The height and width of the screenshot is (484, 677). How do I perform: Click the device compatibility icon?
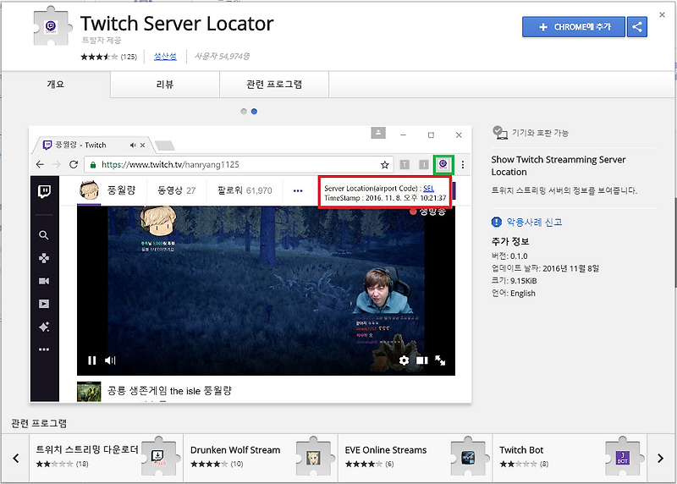500,133
